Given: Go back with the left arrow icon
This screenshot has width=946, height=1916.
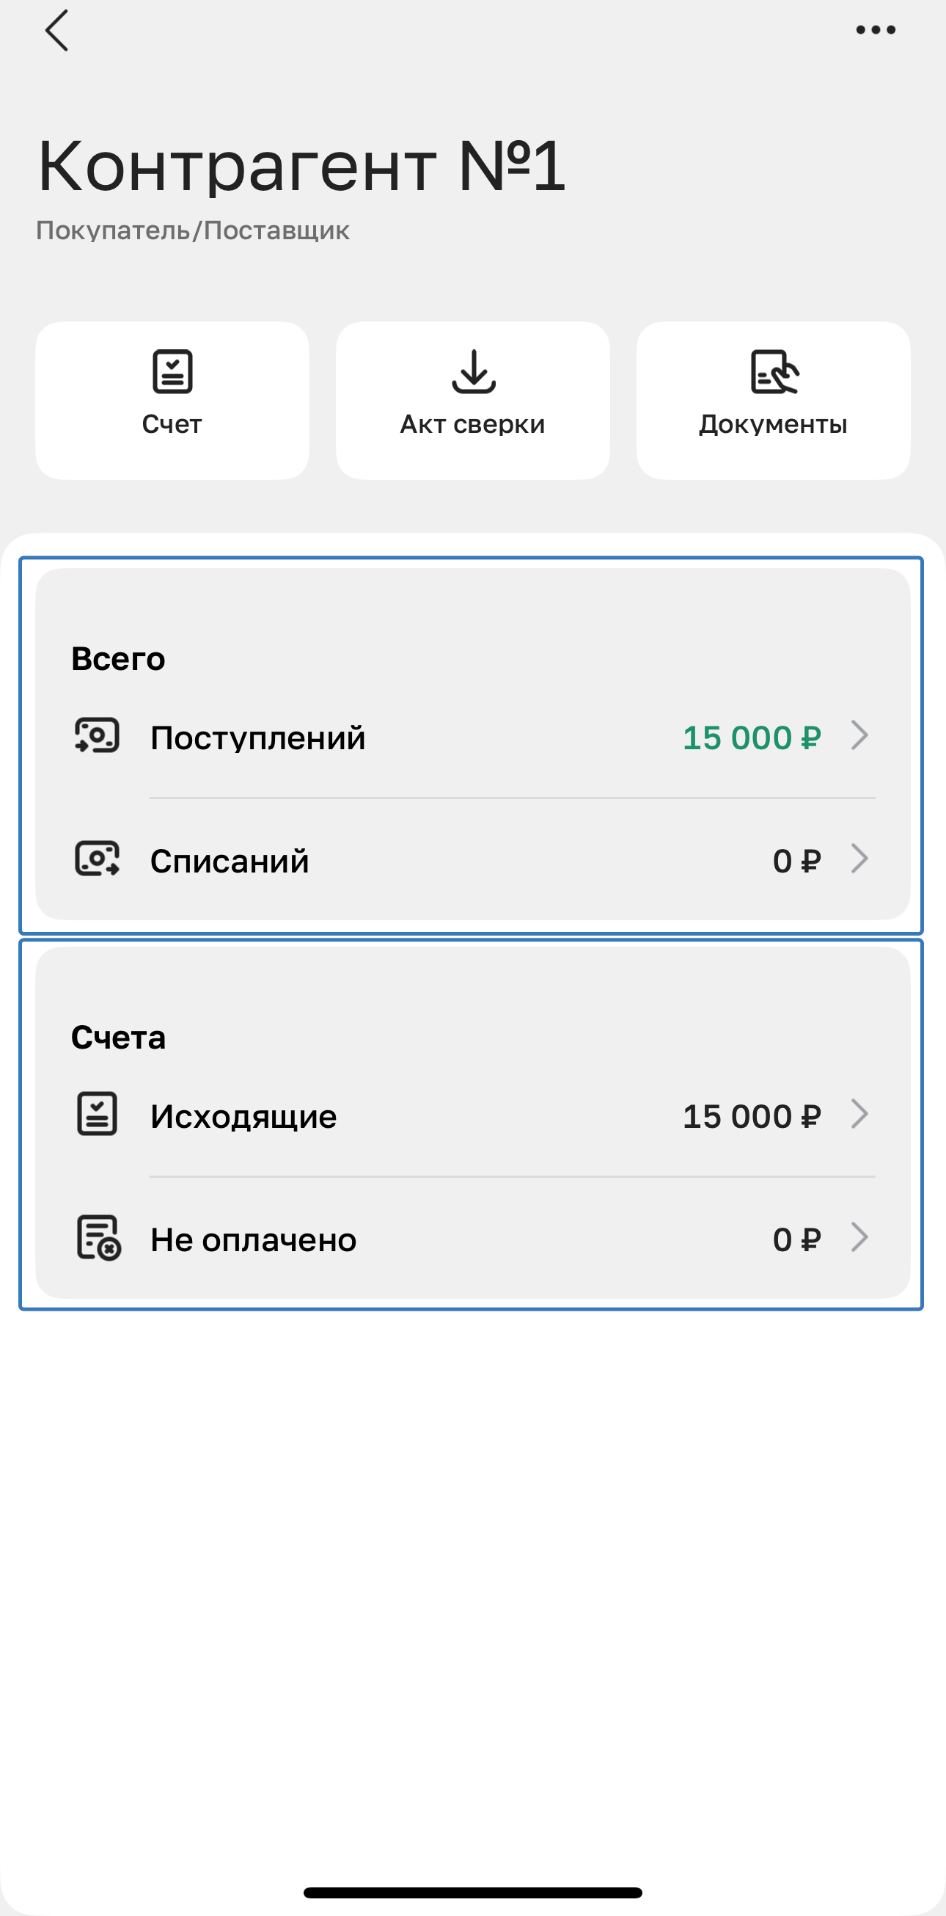Looking at the screenshot, I should [56, 31].
